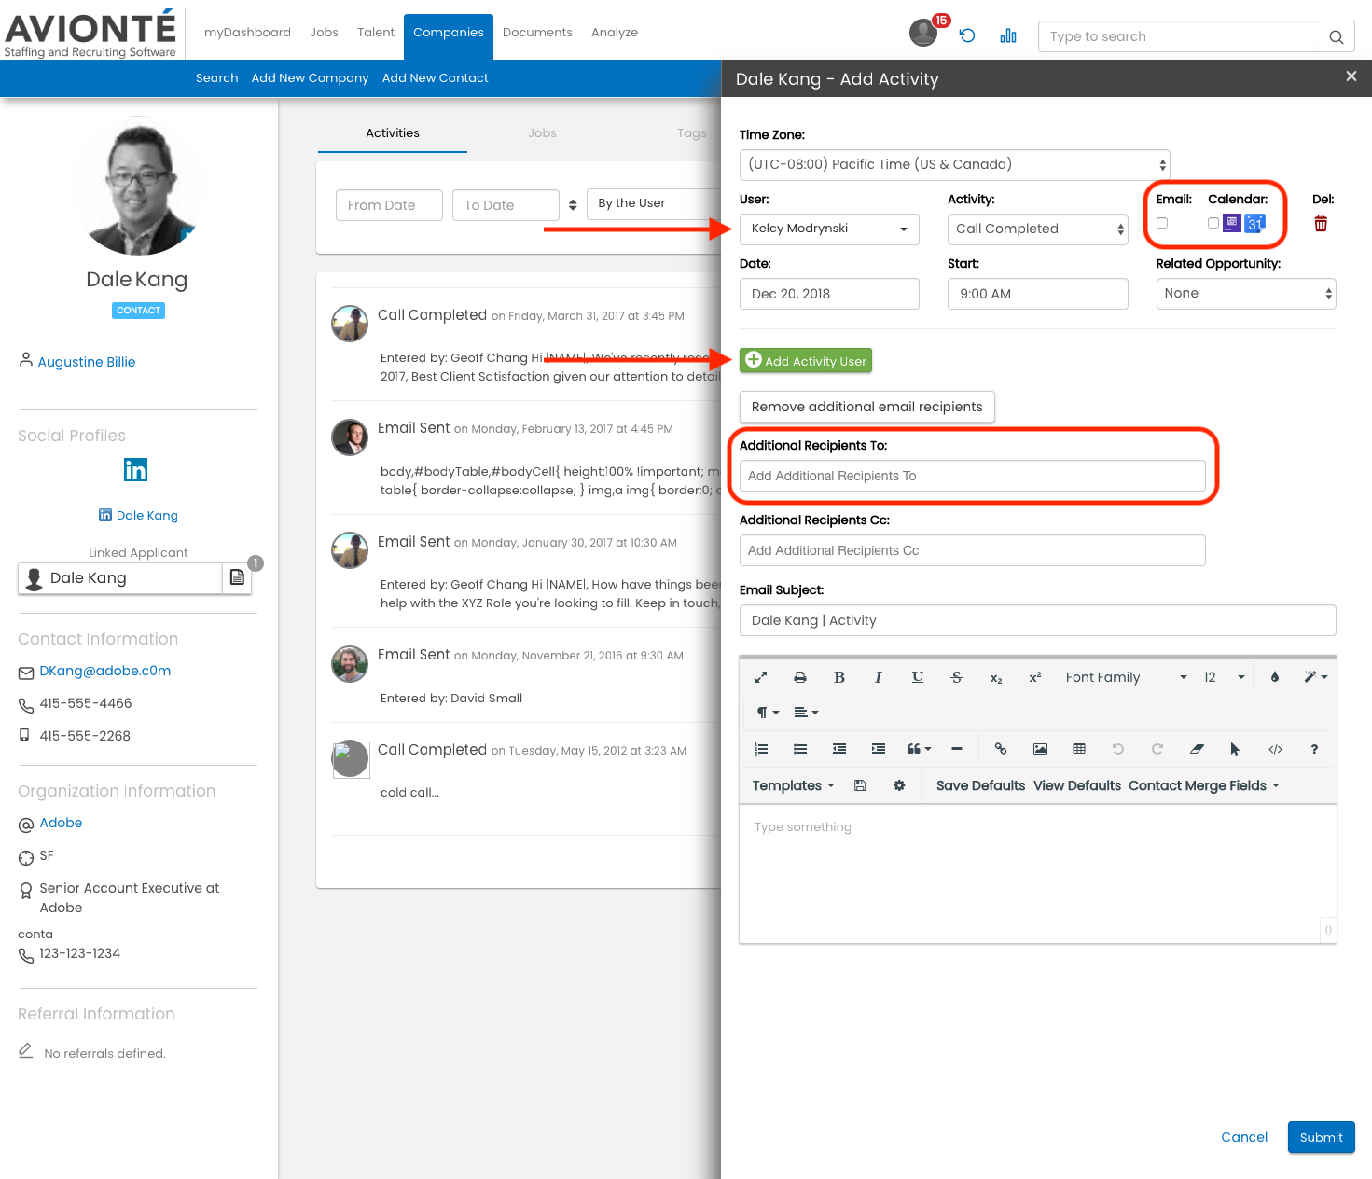Insert an image using the editor toolbar
Viewport: 1372px width, 1179px height.
(x=1040, y=749)
